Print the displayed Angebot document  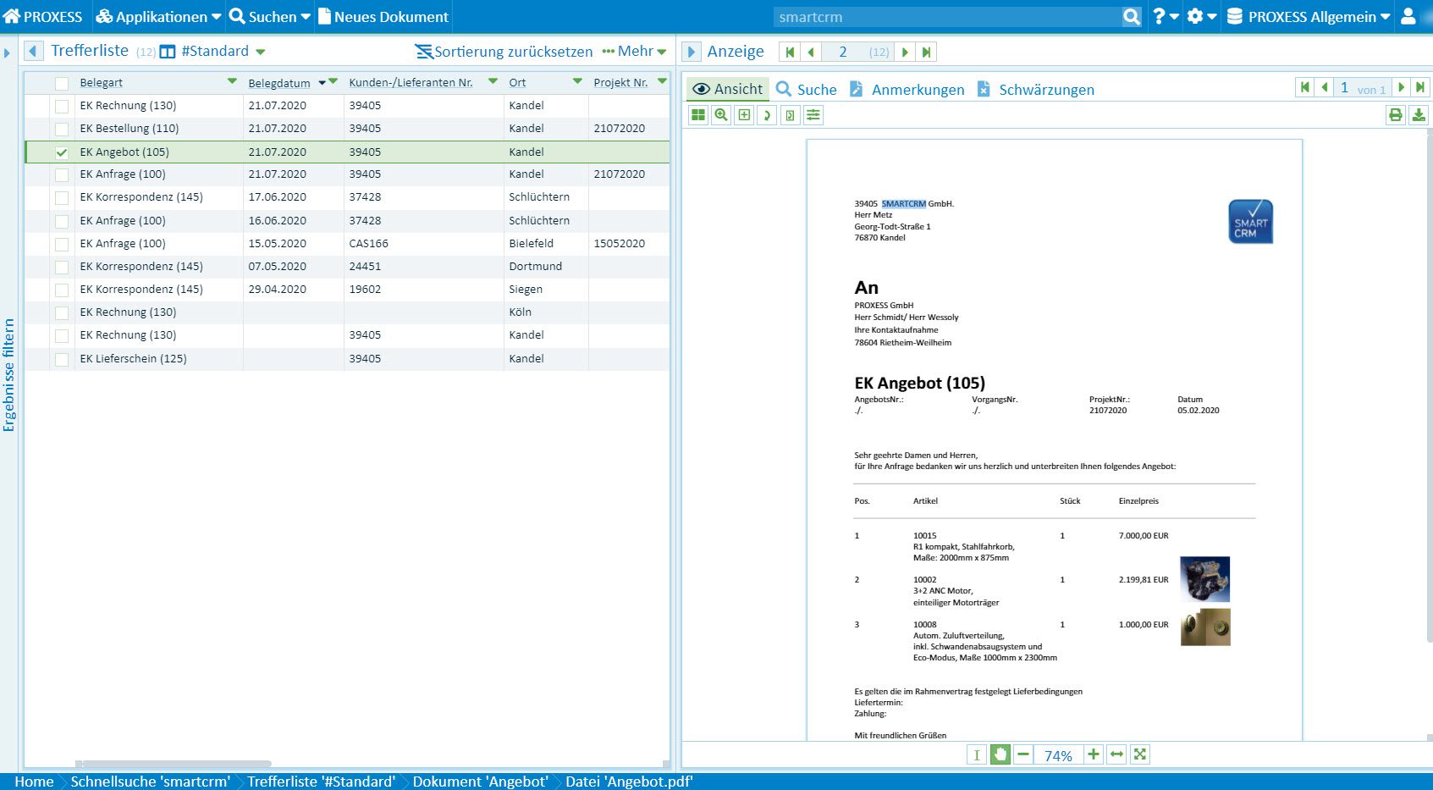tap(1396, 115)
